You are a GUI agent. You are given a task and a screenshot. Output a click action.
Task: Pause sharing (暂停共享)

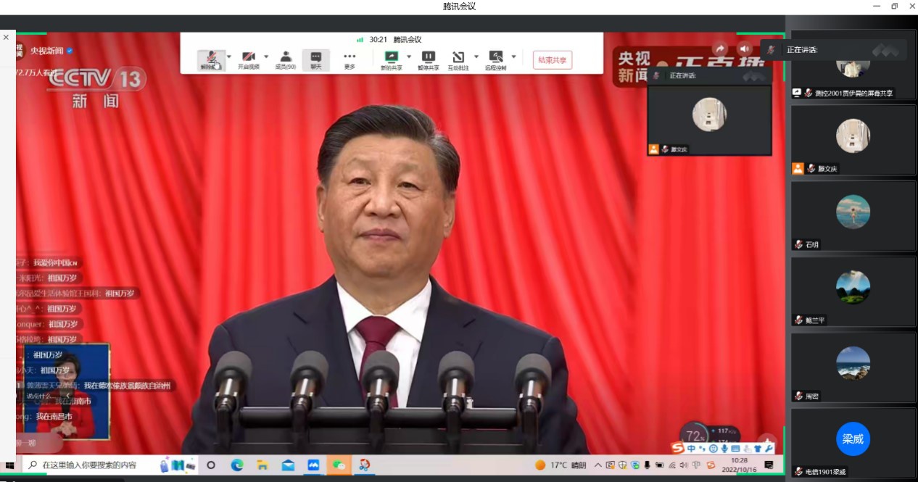point(429,60)
